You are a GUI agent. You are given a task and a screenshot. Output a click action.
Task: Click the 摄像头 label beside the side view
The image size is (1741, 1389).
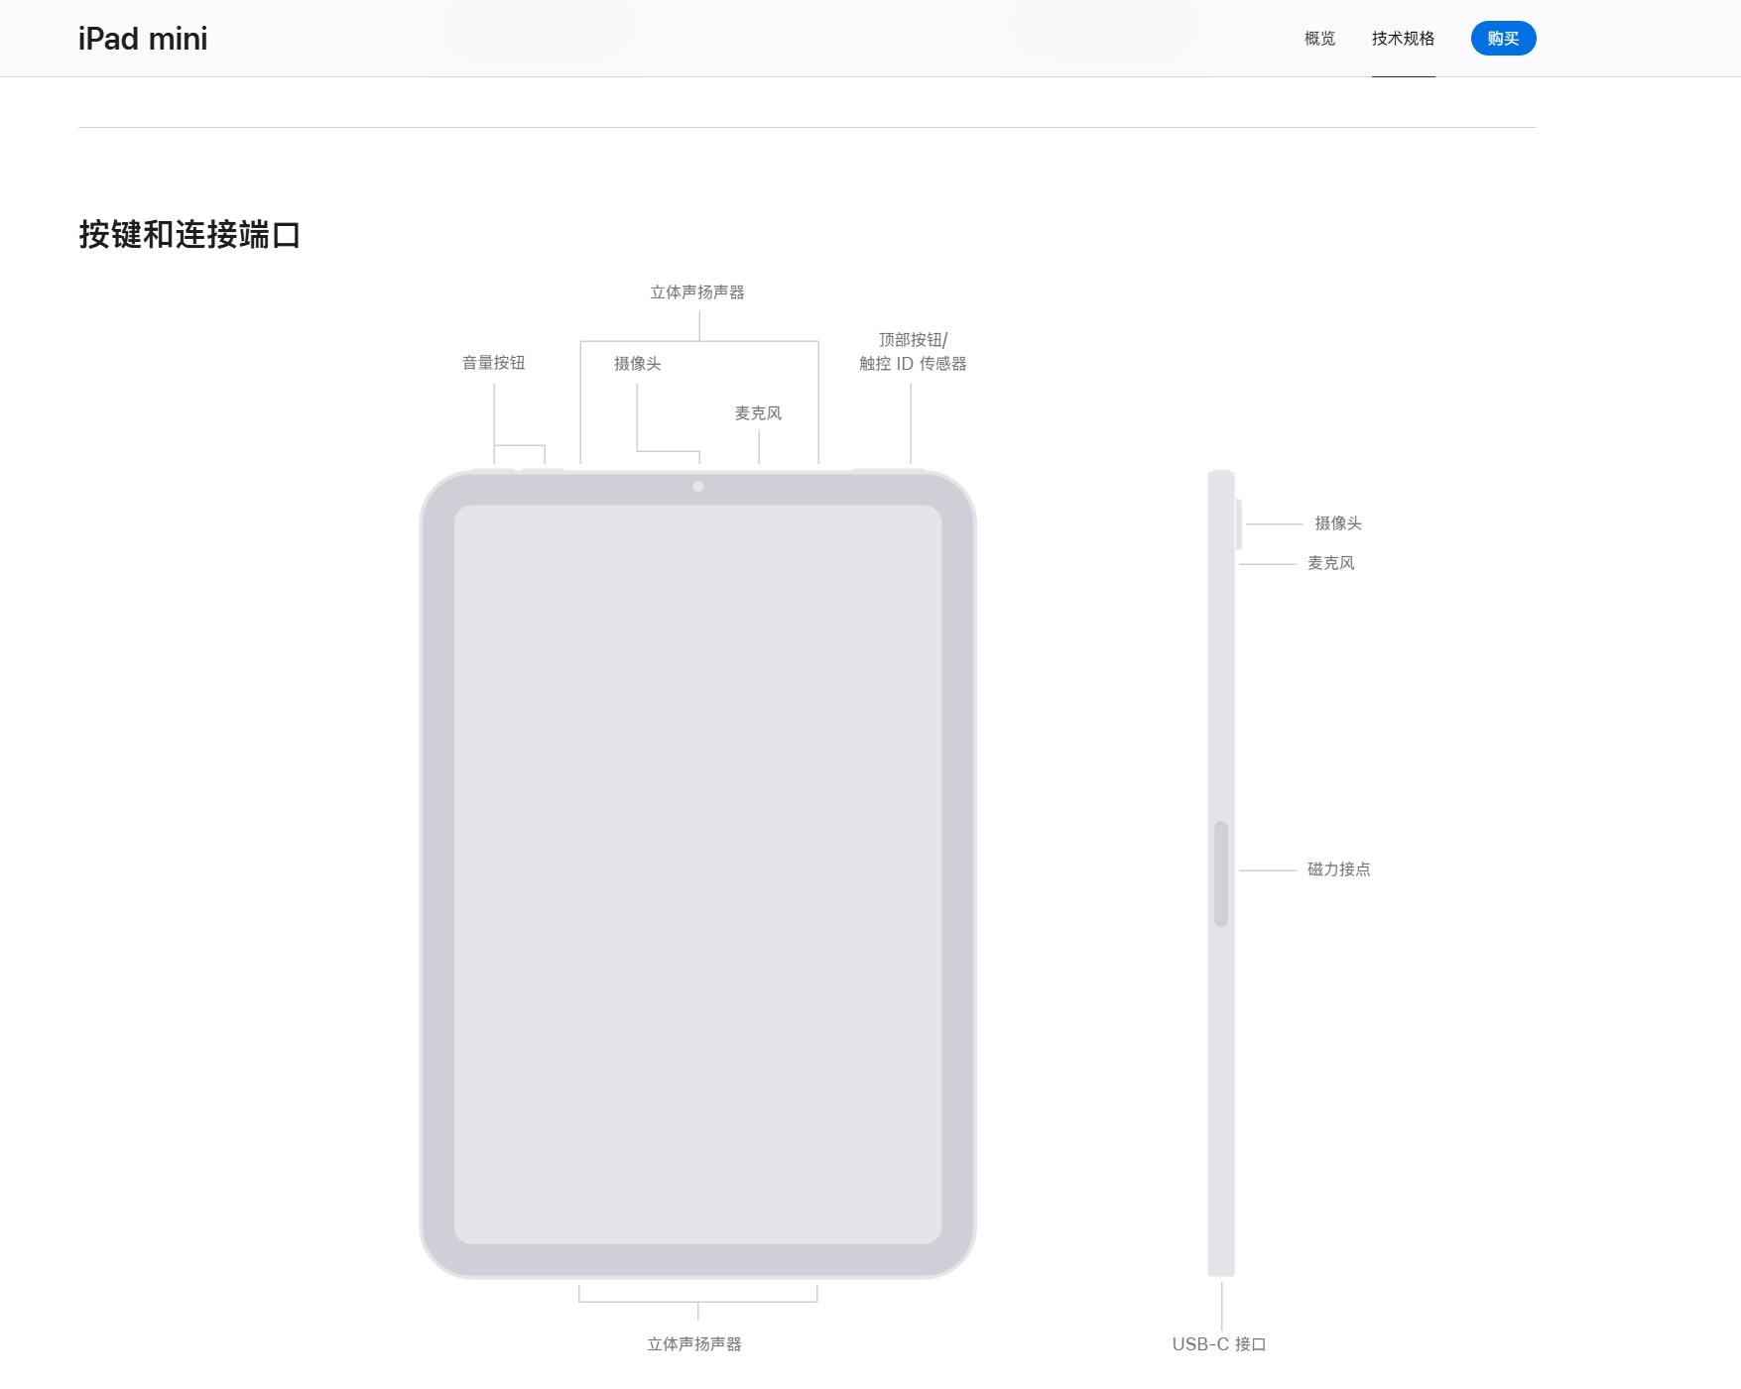(1338, 523)
